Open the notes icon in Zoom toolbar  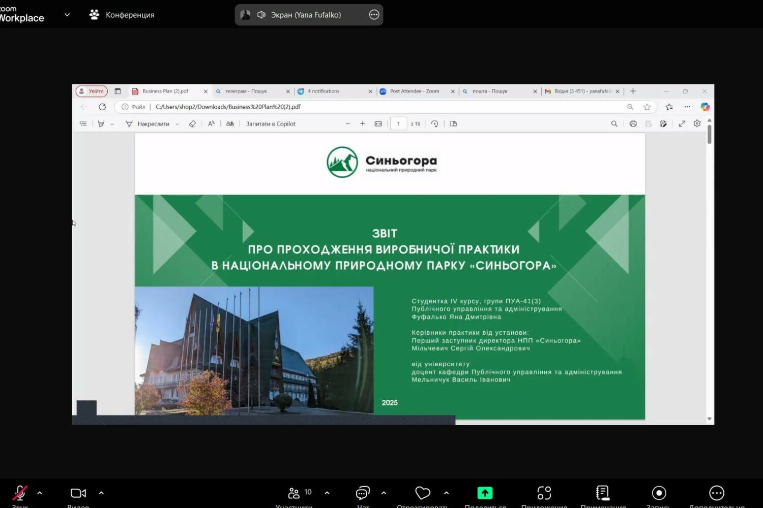point(603,493)
